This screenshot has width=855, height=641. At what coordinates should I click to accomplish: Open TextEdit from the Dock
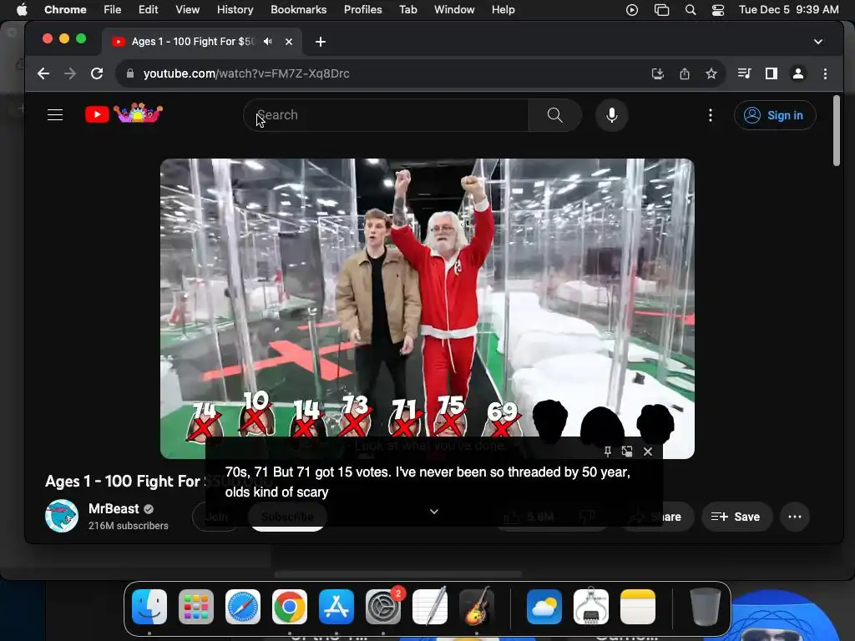430,607
